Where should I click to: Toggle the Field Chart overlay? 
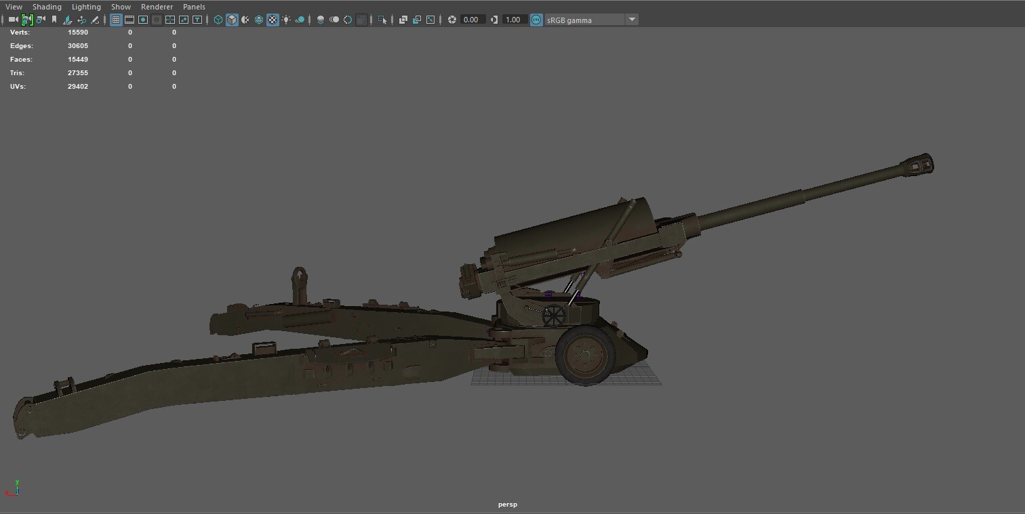170,20
